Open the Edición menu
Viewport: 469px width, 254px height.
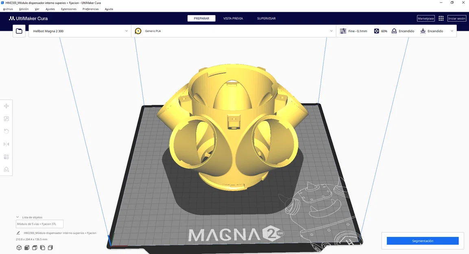(x=24, y=9)
